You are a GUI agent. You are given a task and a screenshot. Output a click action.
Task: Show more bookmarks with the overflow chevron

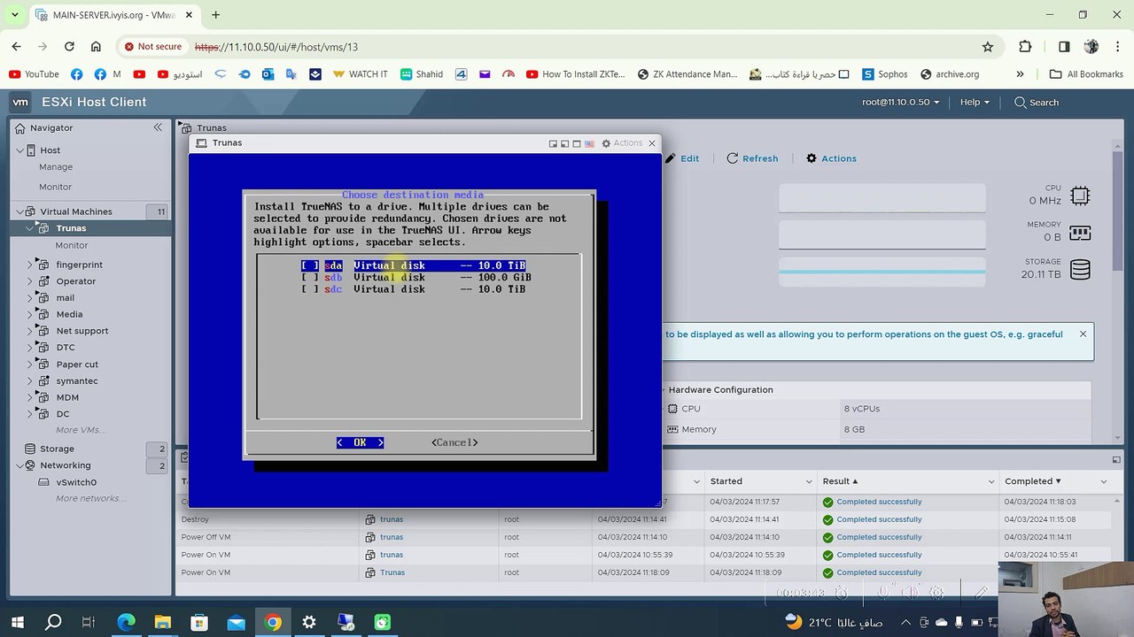tap(1020, 74)
